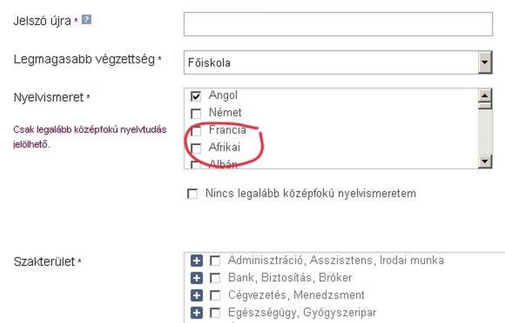Click the language list scroll down arrow
505x323 pixels.
485,161
